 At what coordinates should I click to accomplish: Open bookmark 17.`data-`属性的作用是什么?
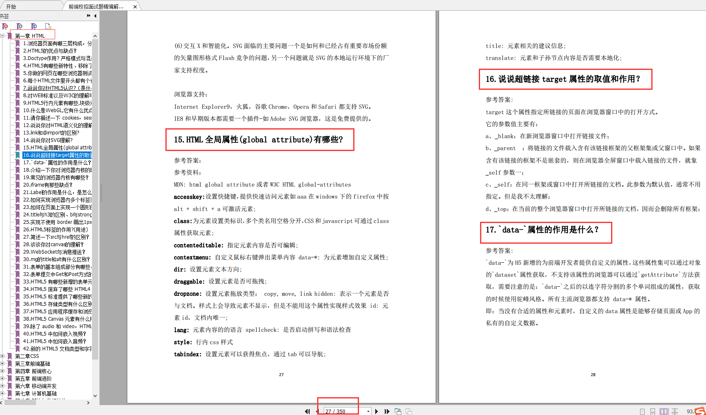click(x=57, y=163)
